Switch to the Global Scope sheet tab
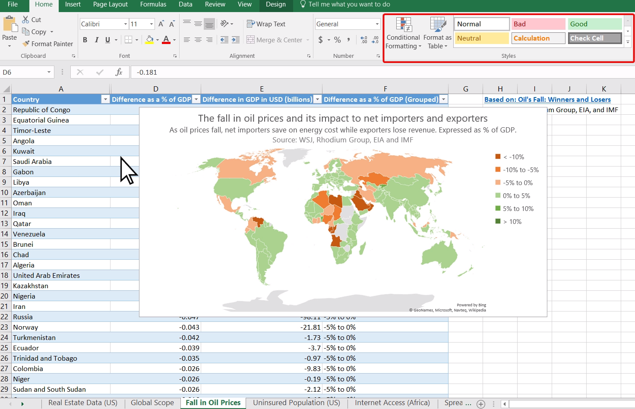635x409 pixels. [152, 403]
